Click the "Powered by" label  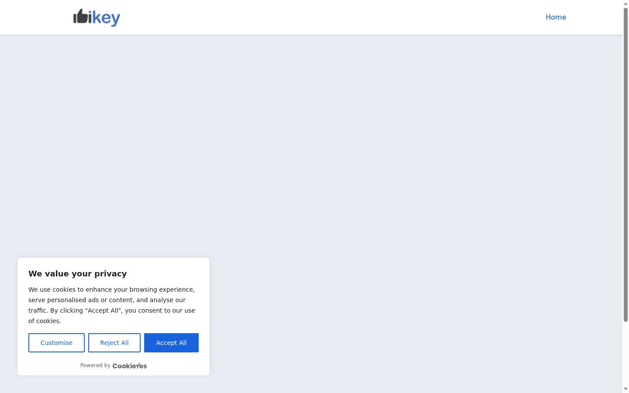tap(95, 365)
